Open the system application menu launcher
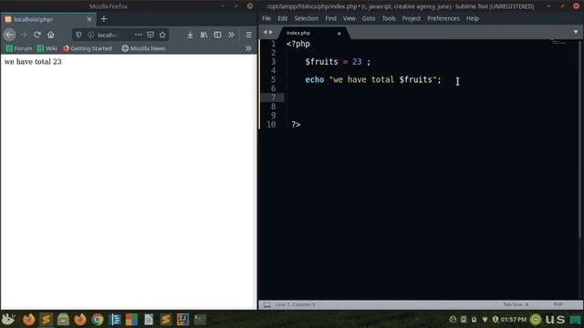 point(8,320)
